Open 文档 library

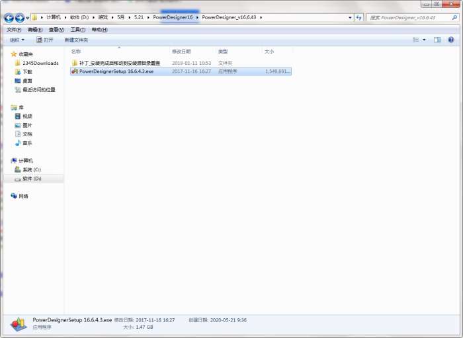28,134
